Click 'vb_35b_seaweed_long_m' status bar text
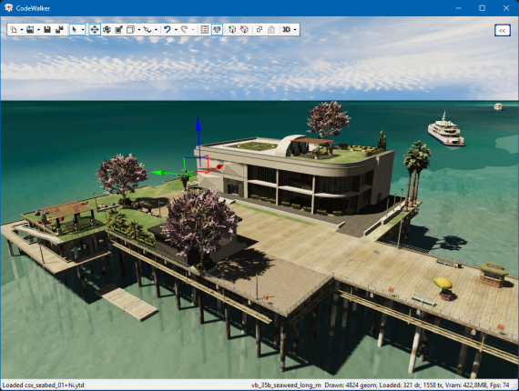 click(286, 385)
